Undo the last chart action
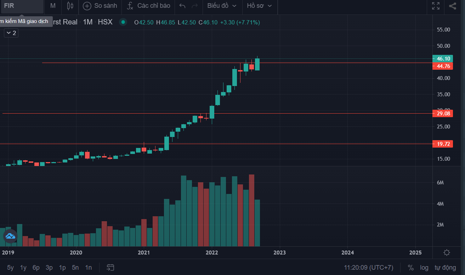 (182, 6)
